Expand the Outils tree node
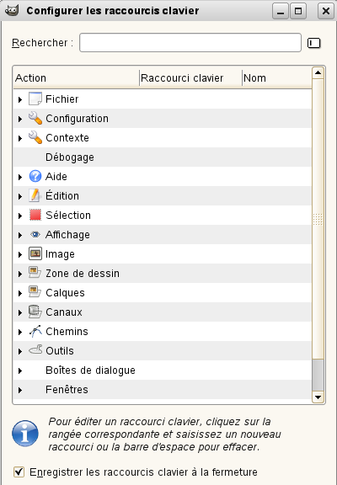The width and height of the screenshot is (337, 485). coord(20,351)
